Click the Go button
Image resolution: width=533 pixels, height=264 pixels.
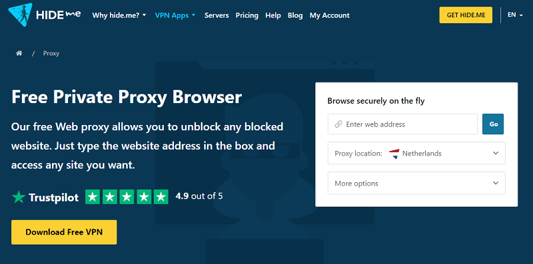[493, 124]
